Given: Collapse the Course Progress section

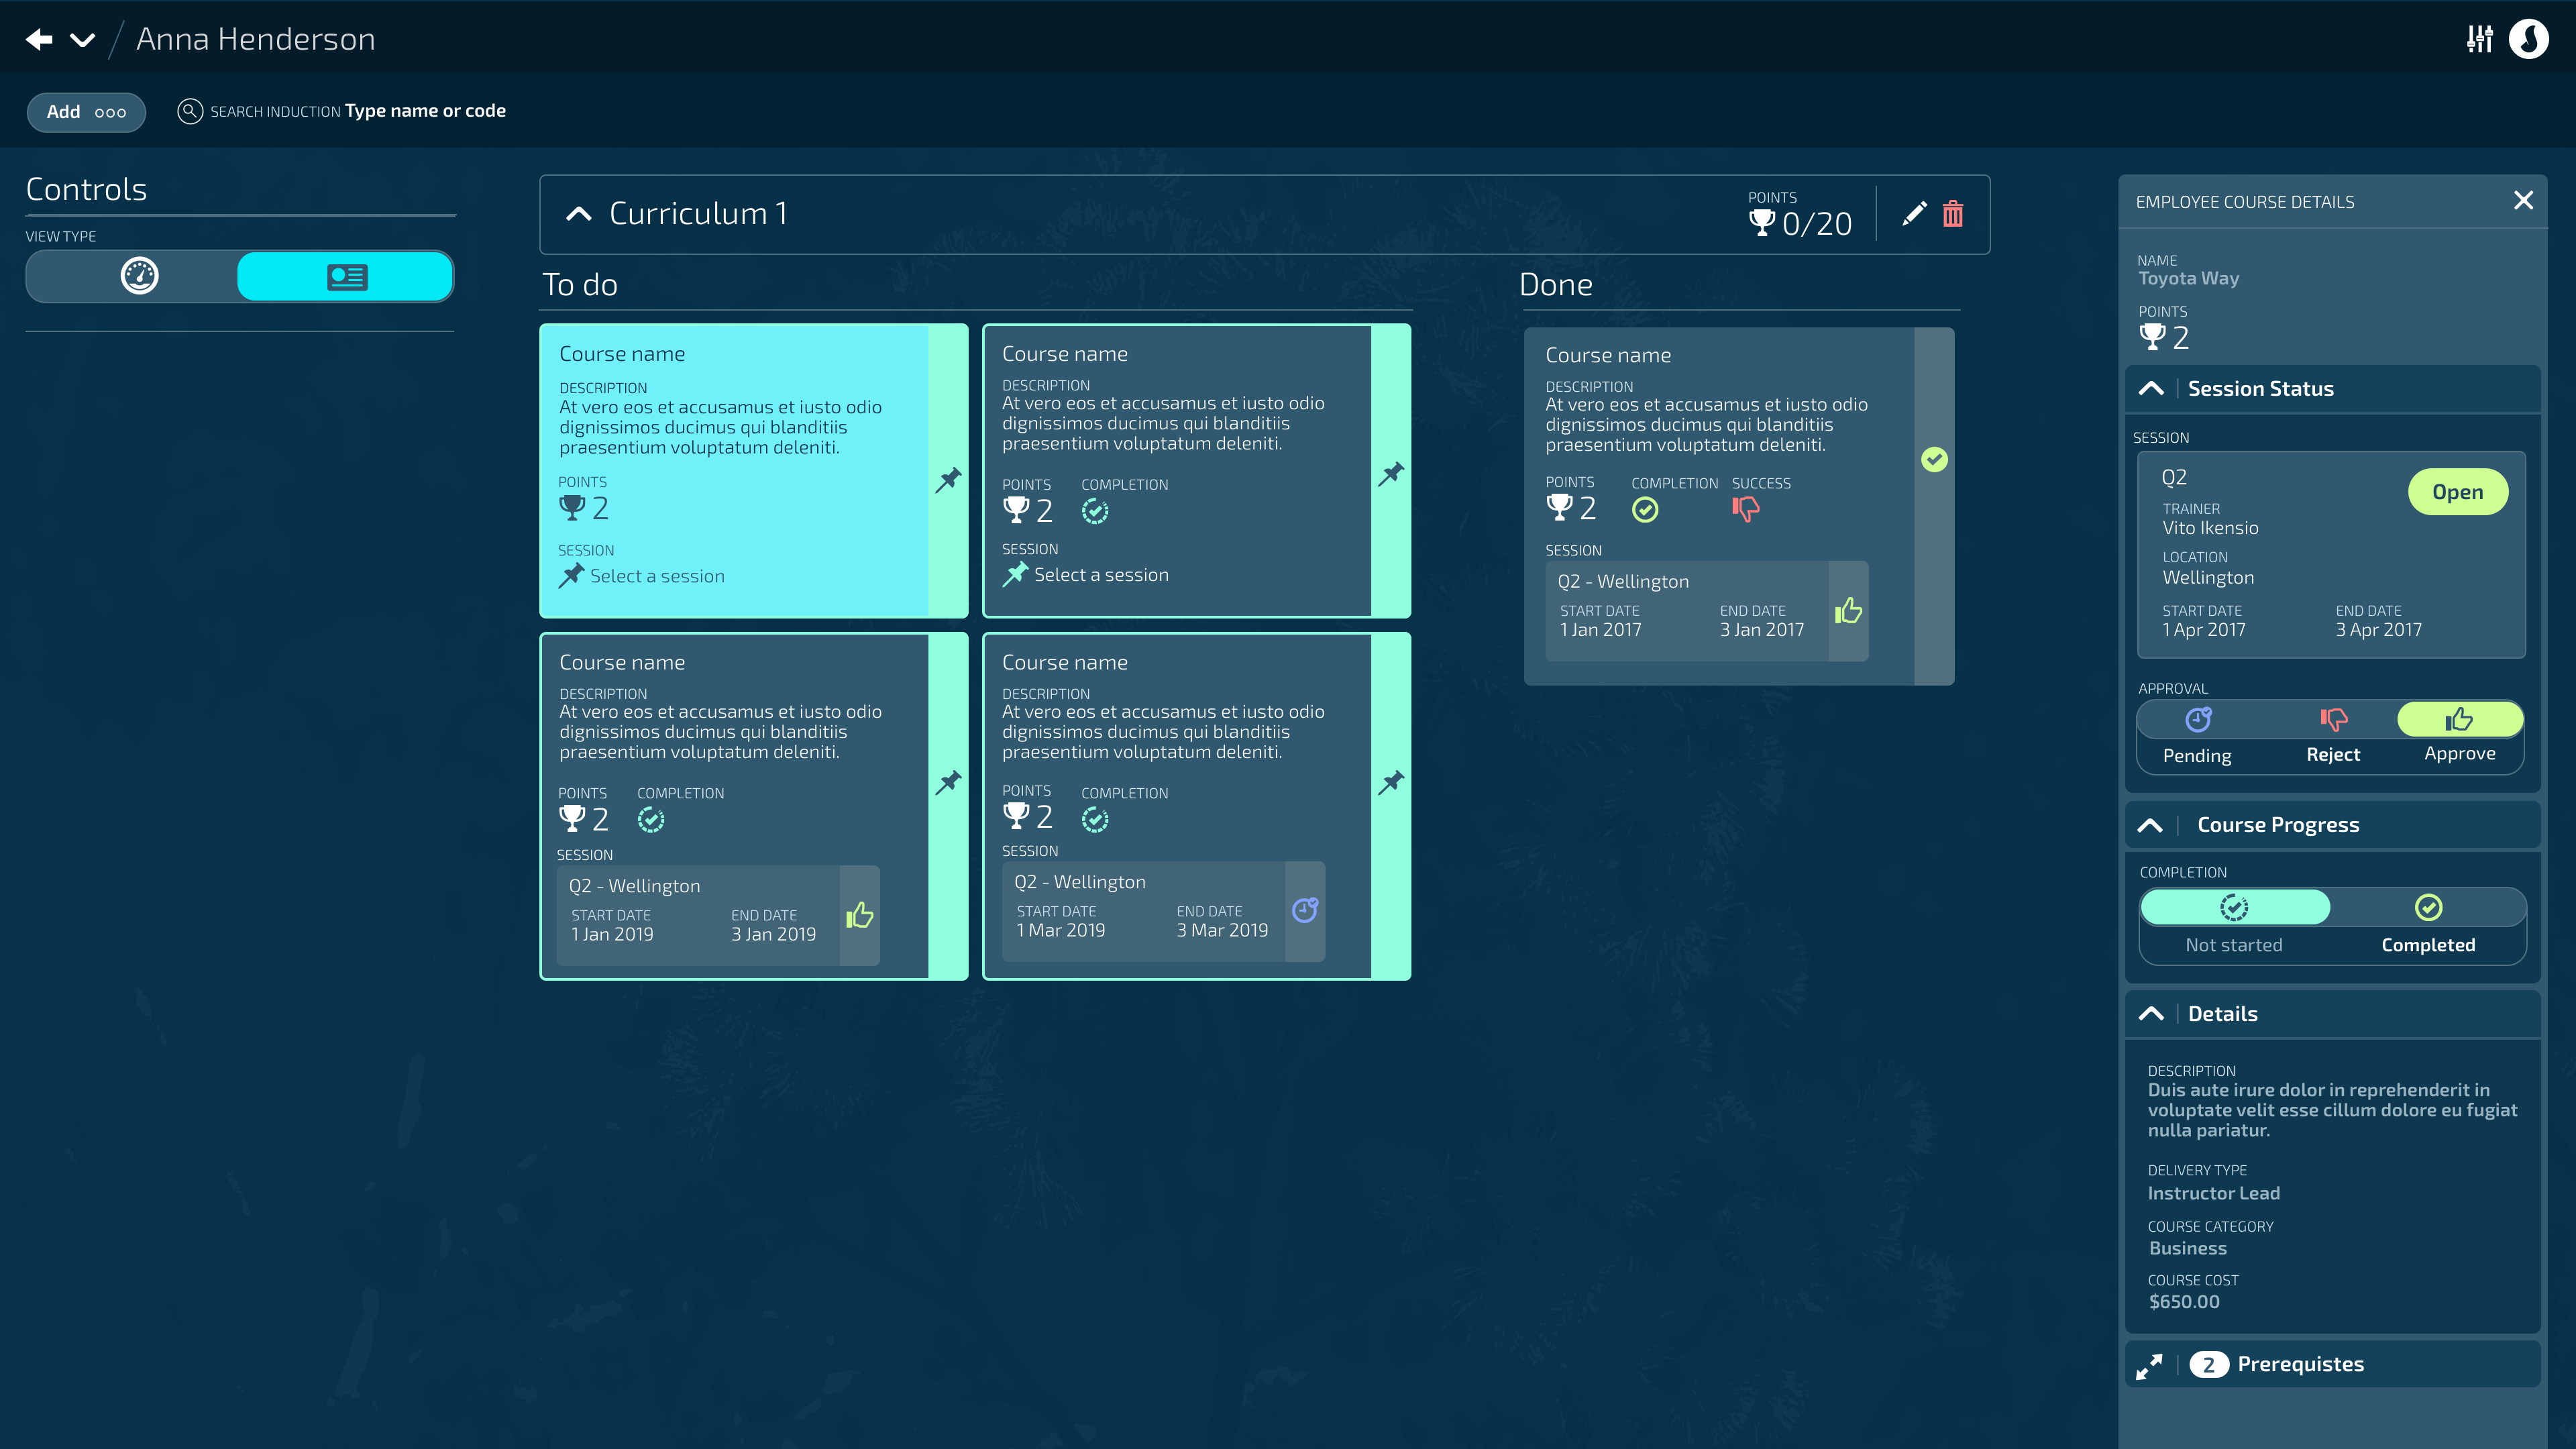Looking at the screenshot, I should (2150, 825).
